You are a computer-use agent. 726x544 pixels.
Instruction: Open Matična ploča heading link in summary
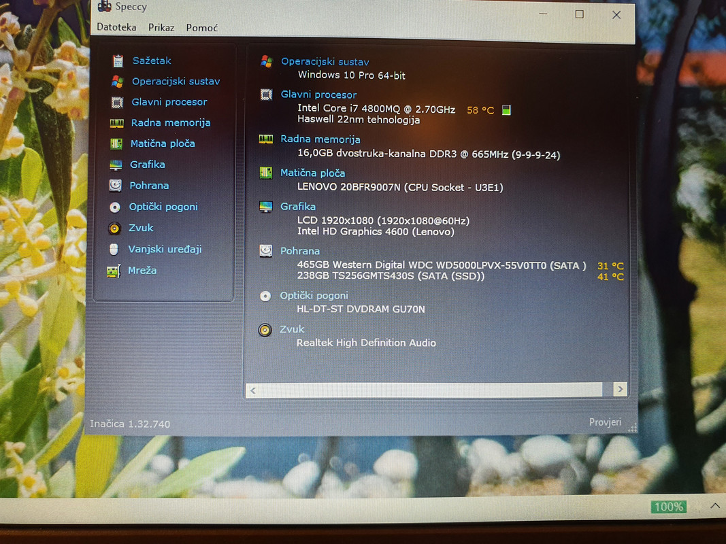click(313, 173)
